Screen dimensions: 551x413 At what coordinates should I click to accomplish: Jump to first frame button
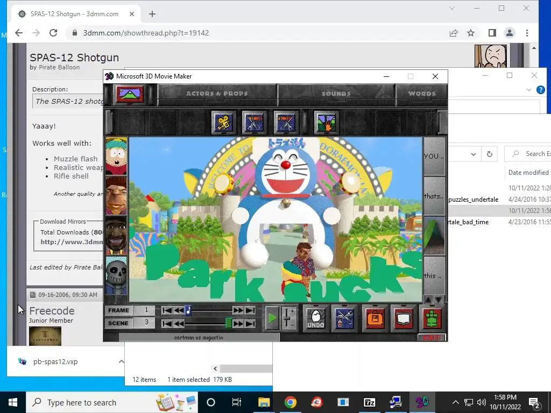coord(167,310)
